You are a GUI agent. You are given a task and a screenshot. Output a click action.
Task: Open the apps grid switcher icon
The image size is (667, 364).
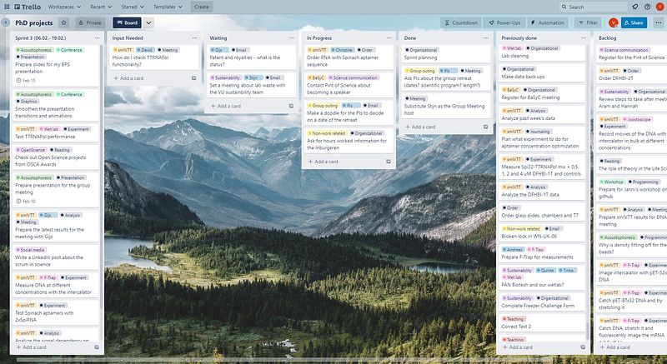click(5, 6)
